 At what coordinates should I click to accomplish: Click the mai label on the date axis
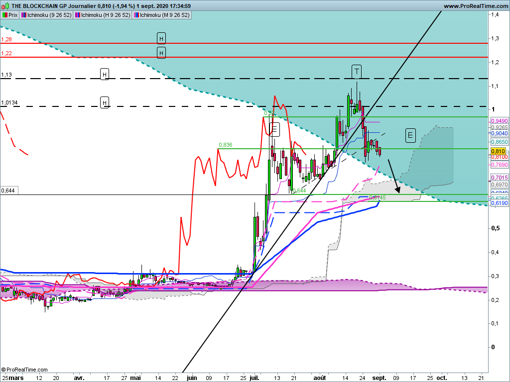click(x=135, y=378)
